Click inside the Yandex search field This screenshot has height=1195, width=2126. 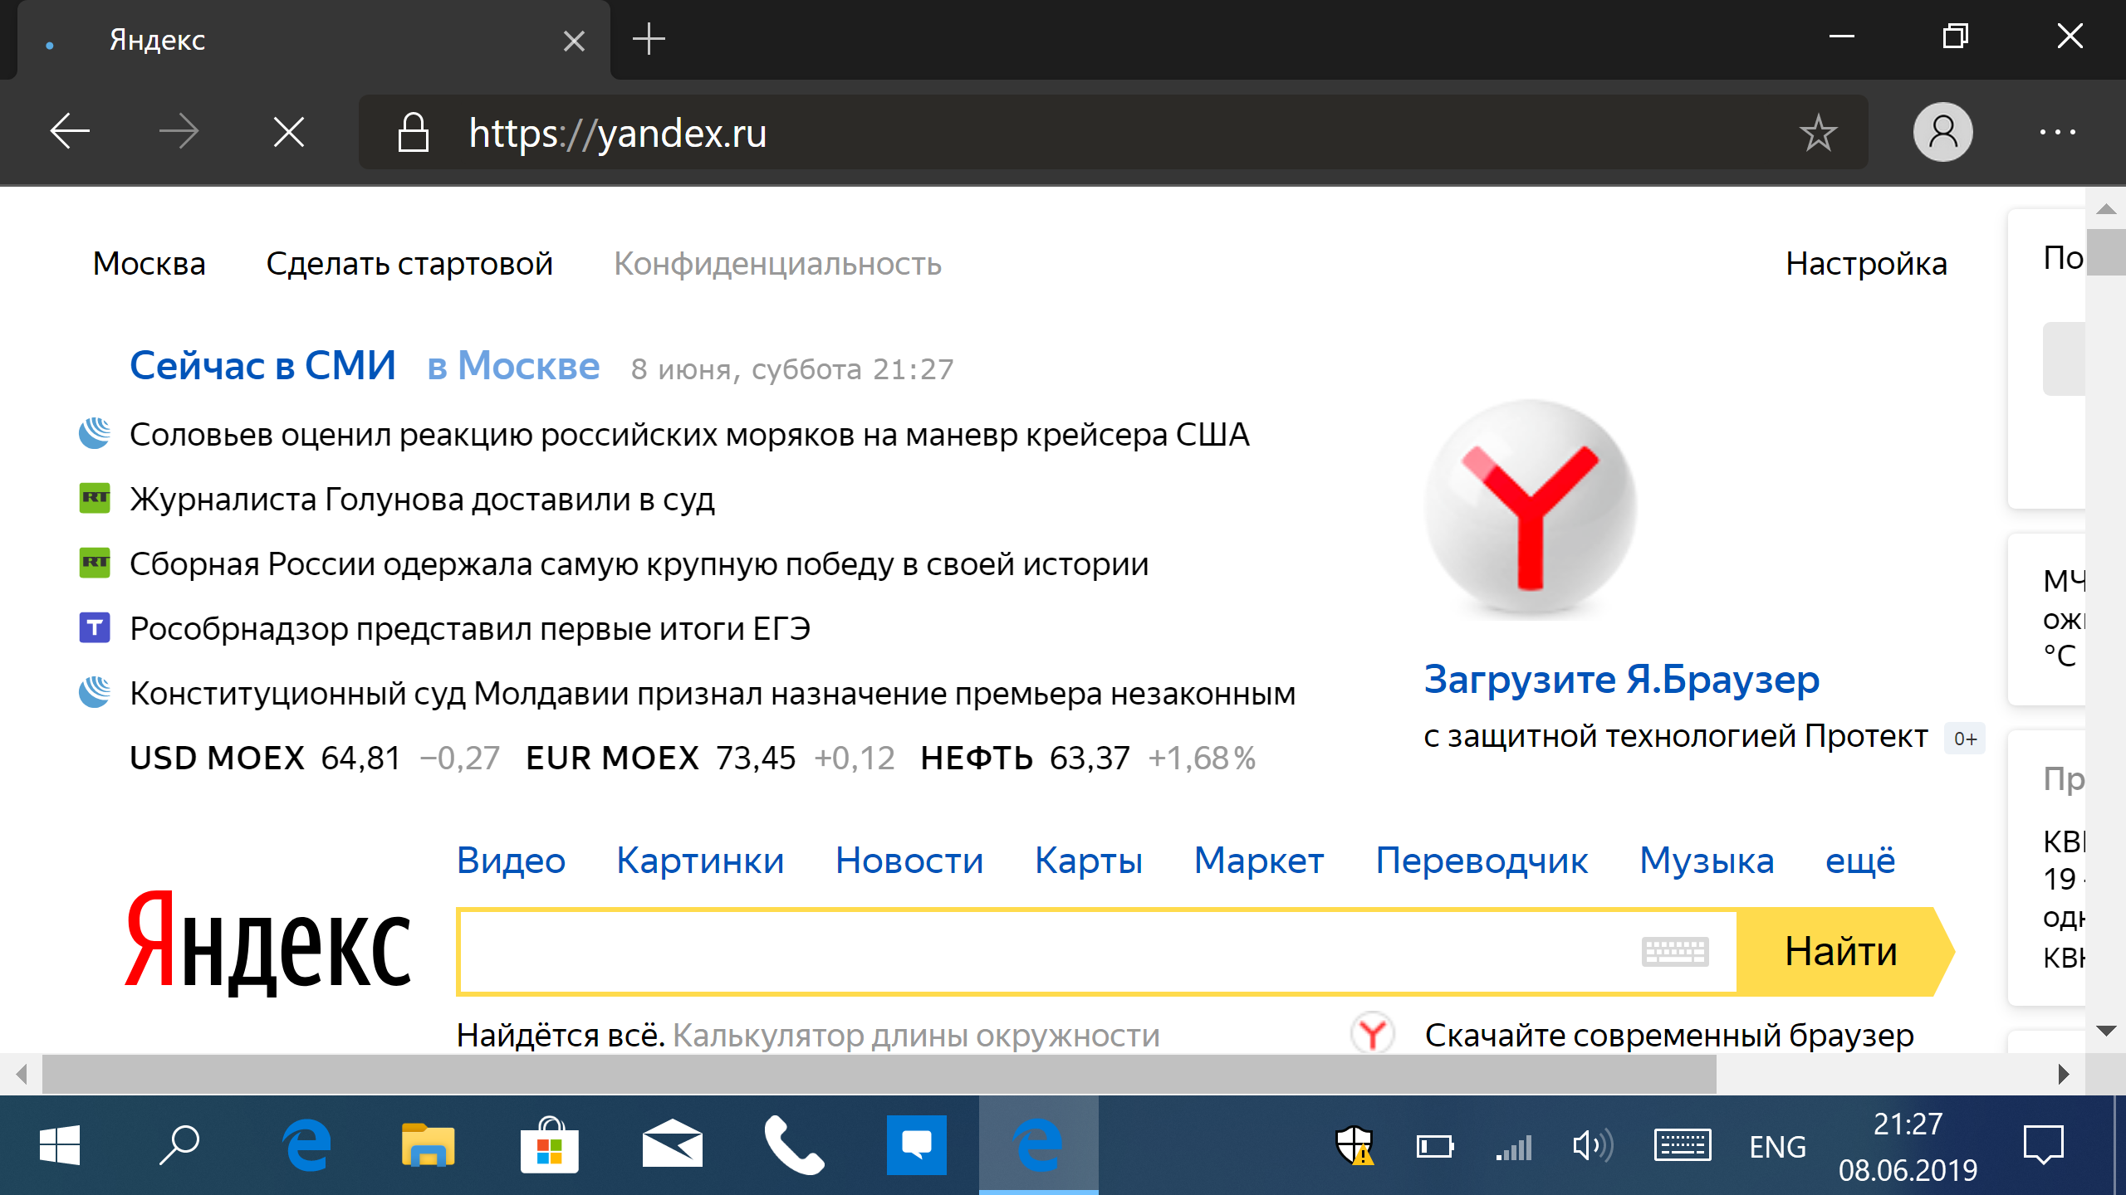tap(1046, 951)
